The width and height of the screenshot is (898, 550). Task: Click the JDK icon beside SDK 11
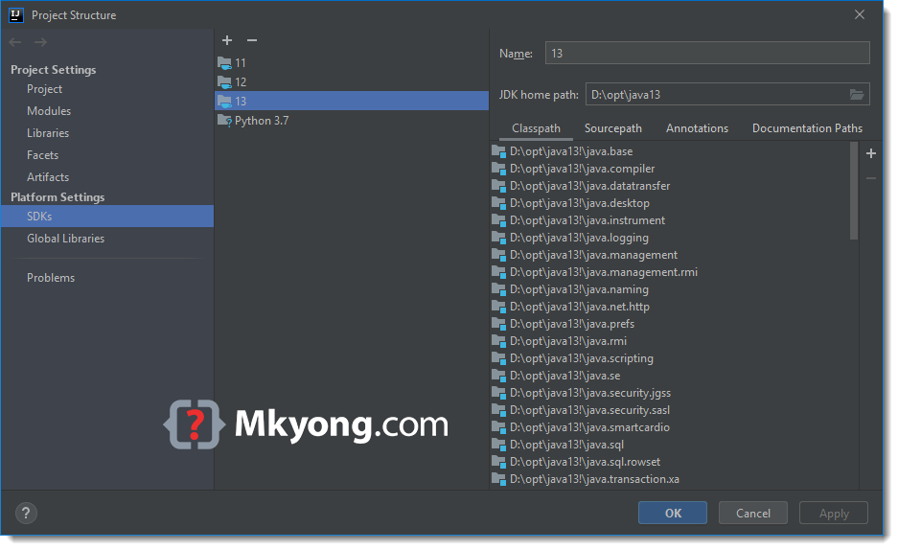coord(224,63)
